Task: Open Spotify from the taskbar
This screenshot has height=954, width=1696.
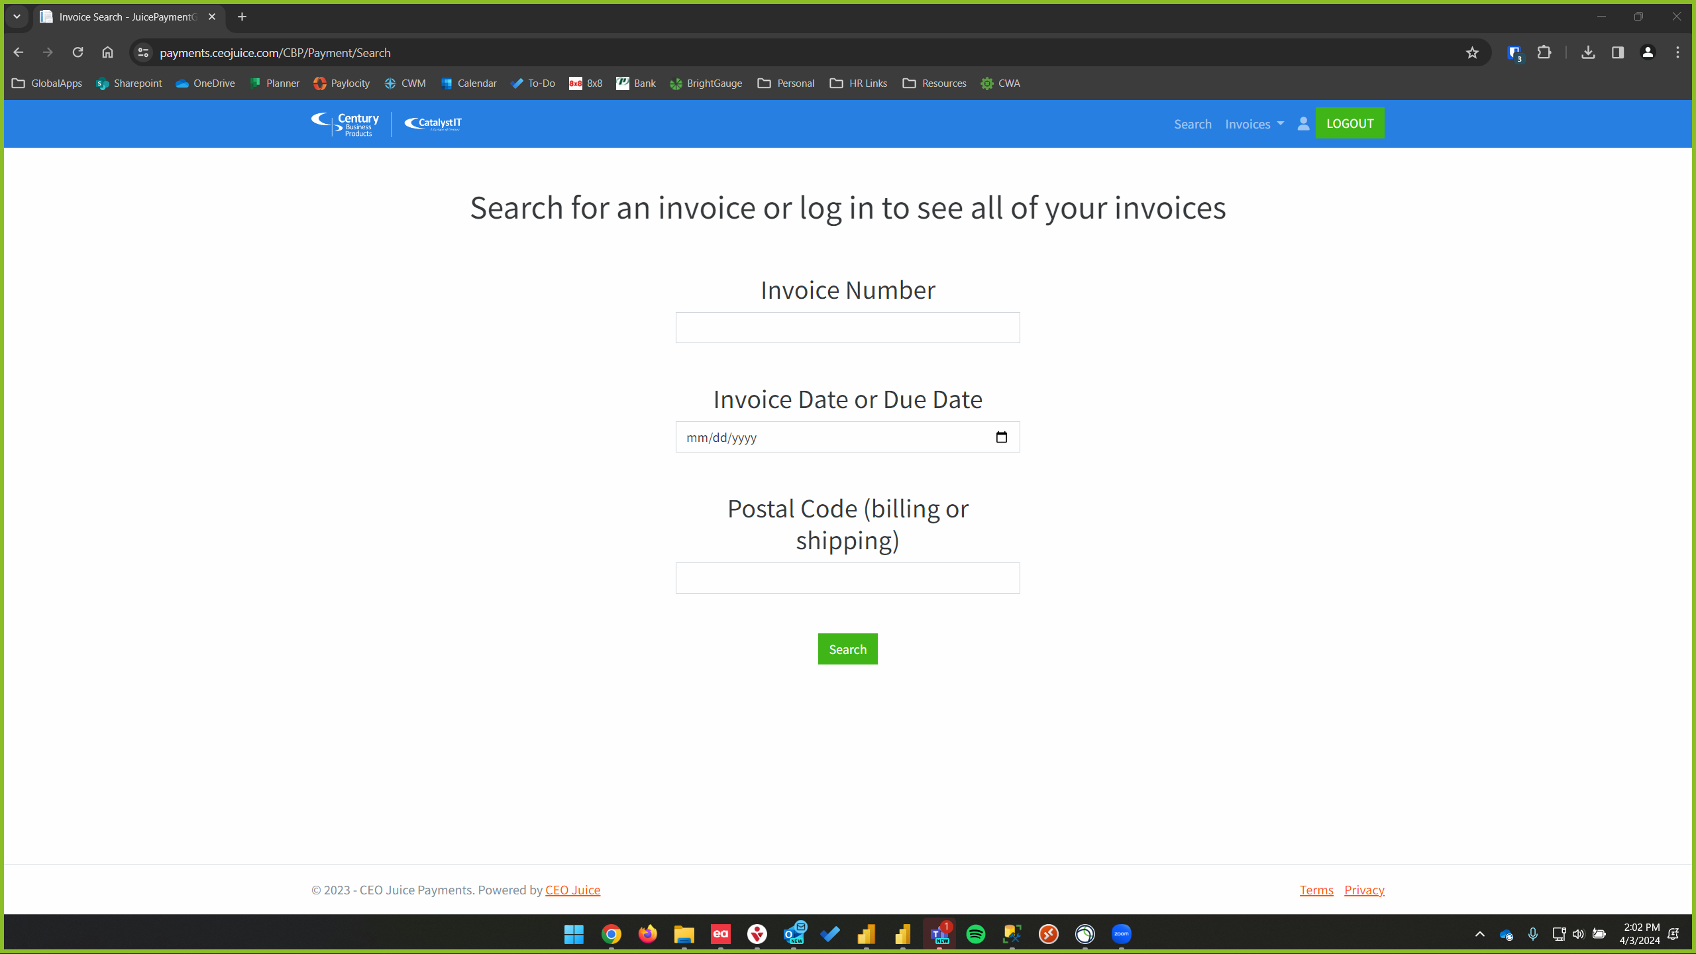Action: pyautogui.click(x=975, y=934)
